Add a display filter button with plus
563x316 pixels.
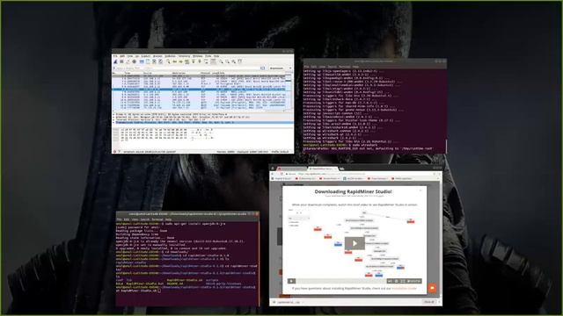[x=290, y=68]
